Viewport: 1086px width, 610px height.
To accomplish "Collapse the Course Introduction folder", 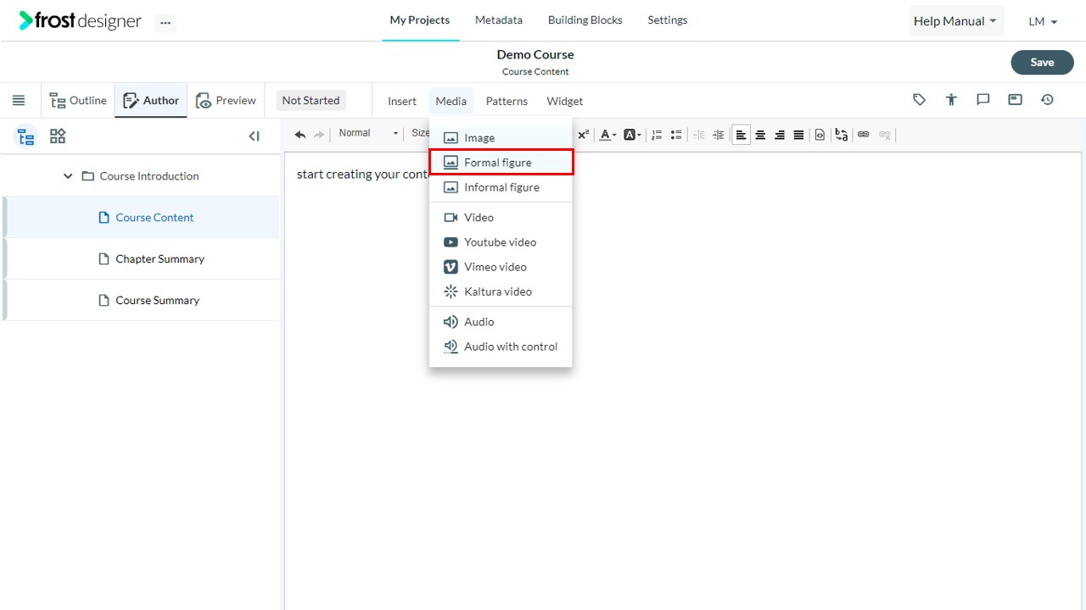I will [69, 176].
